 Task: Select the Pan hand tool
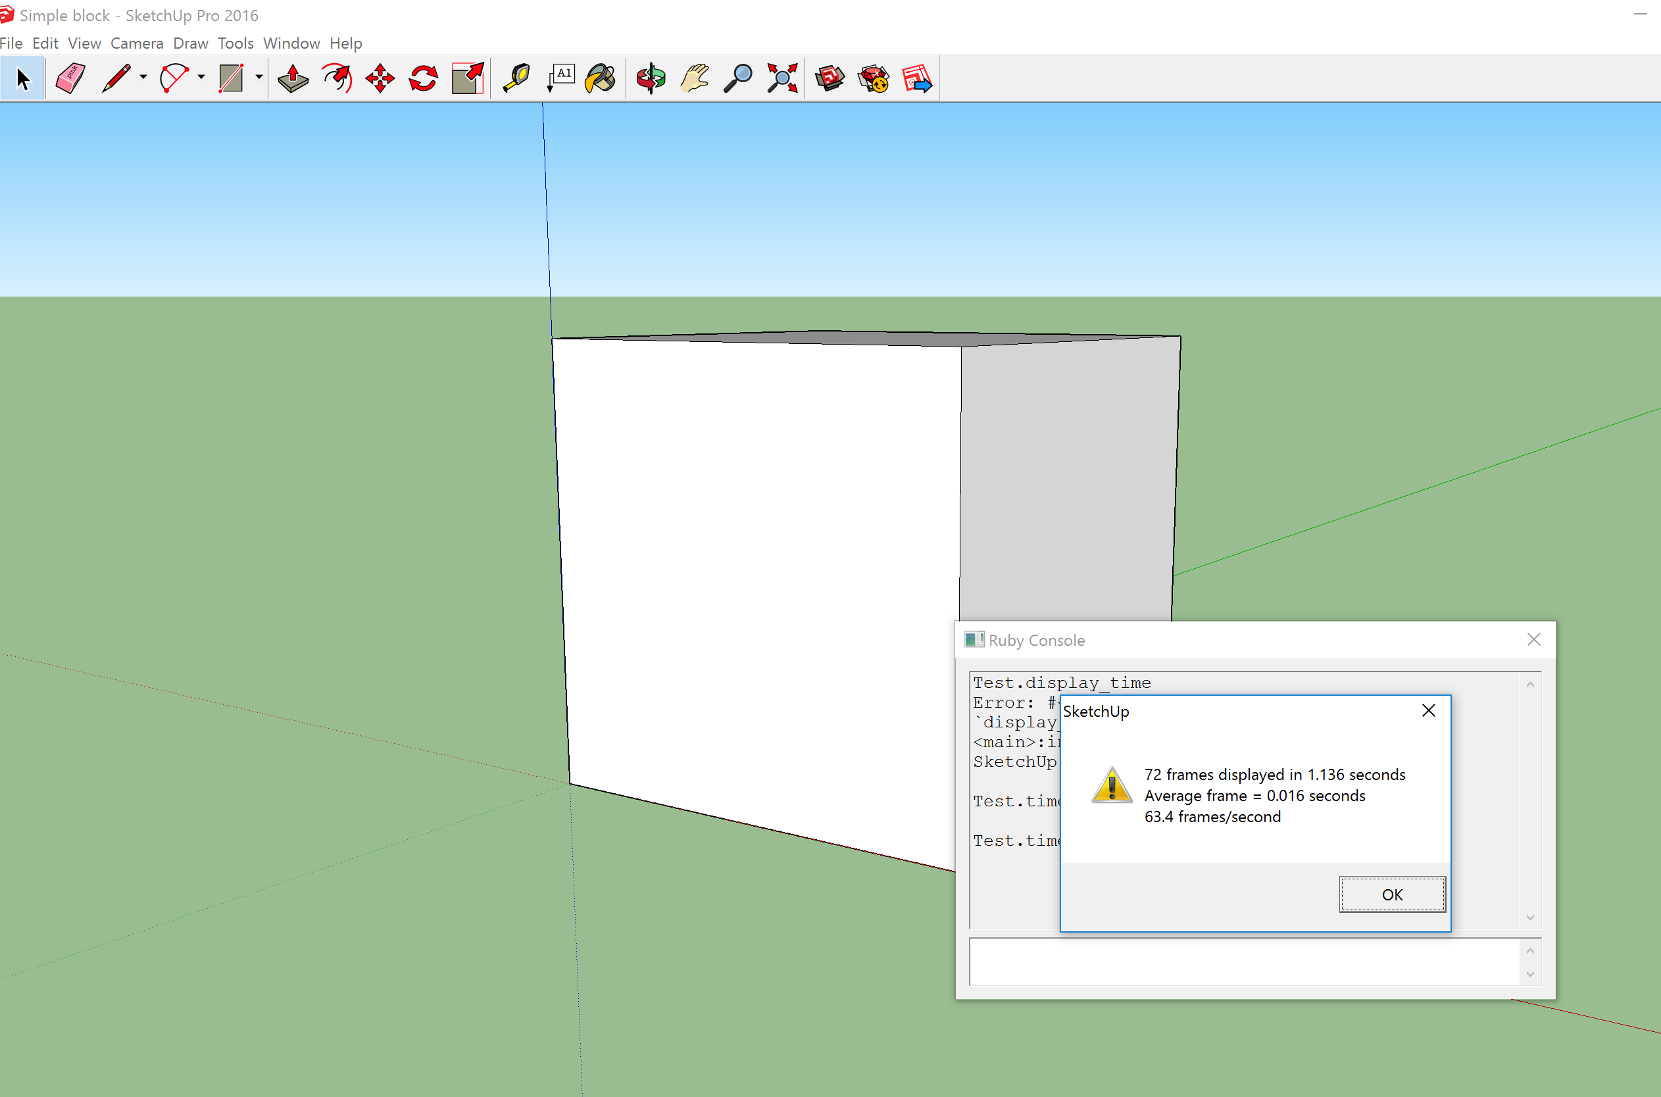click(694, 78)
